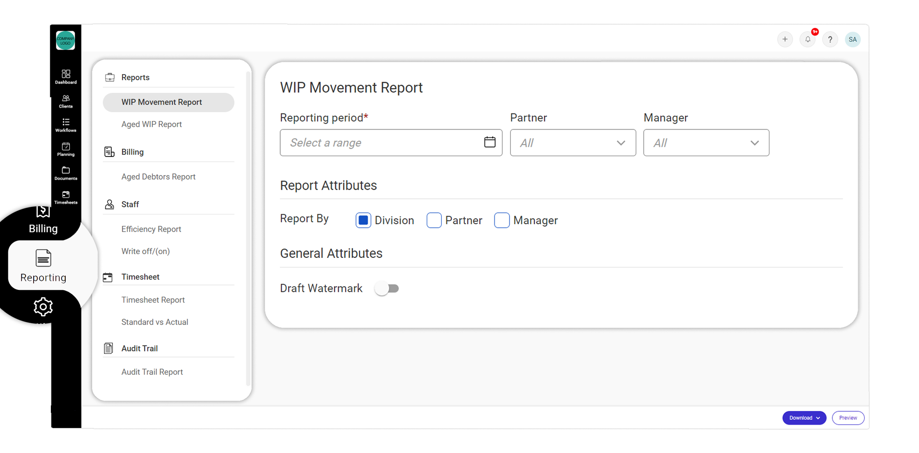Open the notifications bell icon

807,39
